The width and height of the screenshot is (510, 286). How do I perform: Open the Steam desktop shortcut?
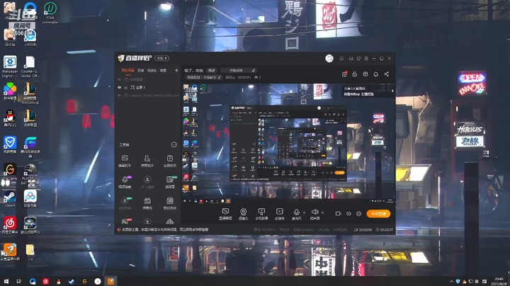(10, 199)
